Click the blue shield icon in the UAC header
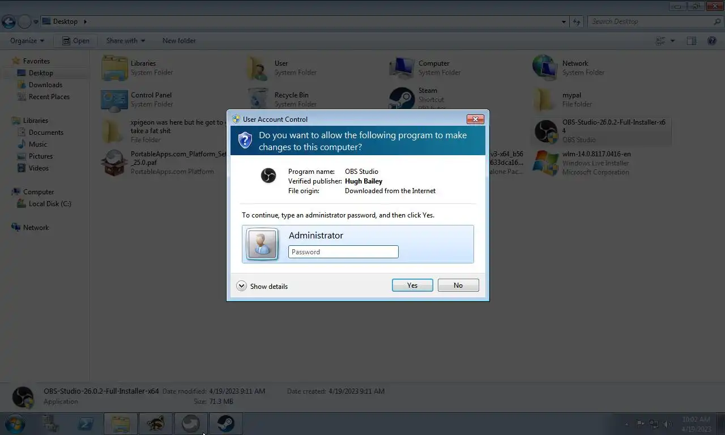Image resolution: width=725 pixels, height=435 pixels. [245, 140]
